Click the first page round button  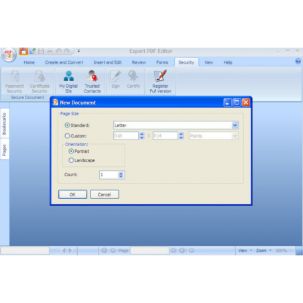(104, 251)
